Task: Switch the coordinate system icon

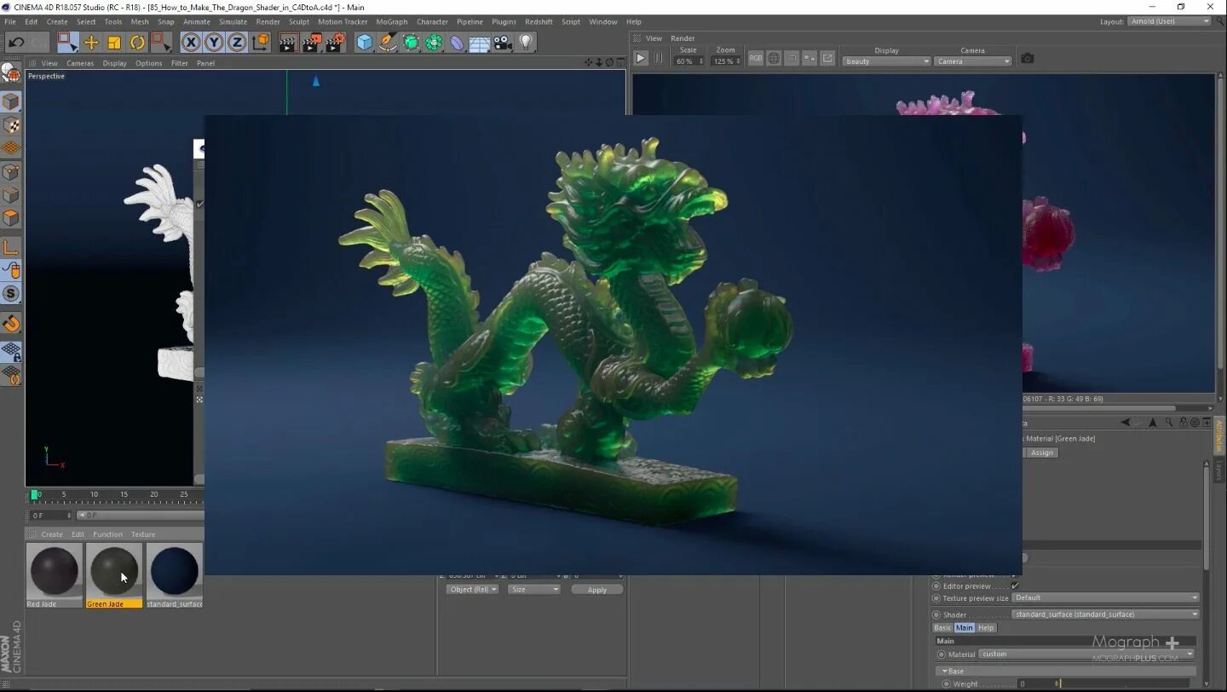Action: pyautogui.click(x=261, y=42)
